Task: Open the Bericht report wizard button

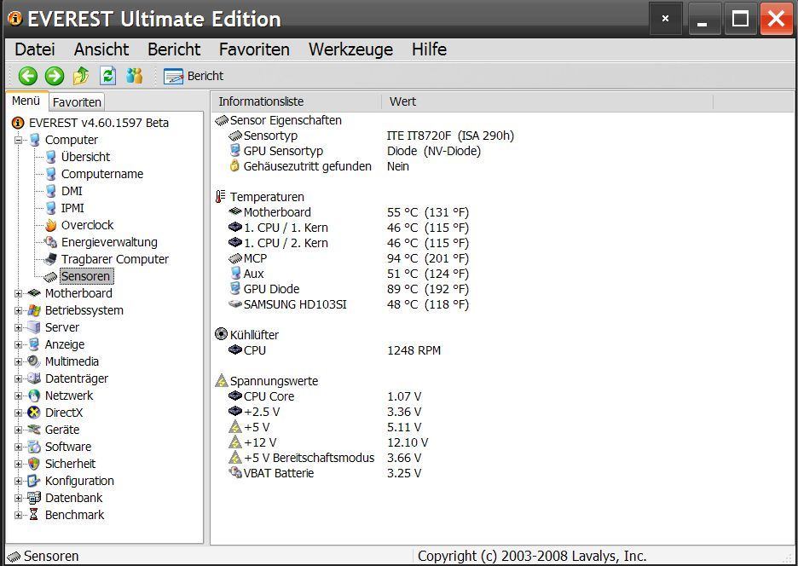Action: point(194,77)
